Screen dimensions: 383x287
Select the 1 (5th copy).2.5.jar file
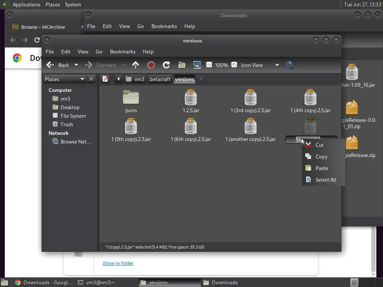131,130
